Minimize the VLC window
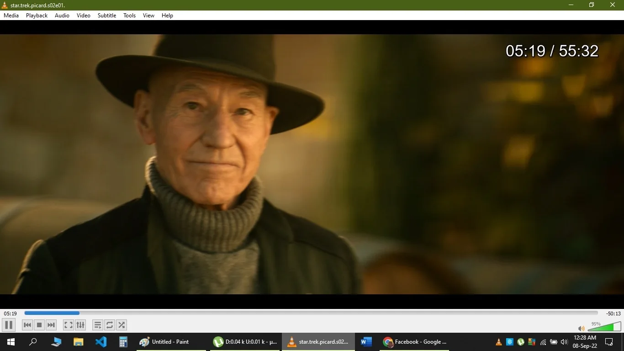The width and height of the screenshot is (624, 351). click(x=571, y=5)
